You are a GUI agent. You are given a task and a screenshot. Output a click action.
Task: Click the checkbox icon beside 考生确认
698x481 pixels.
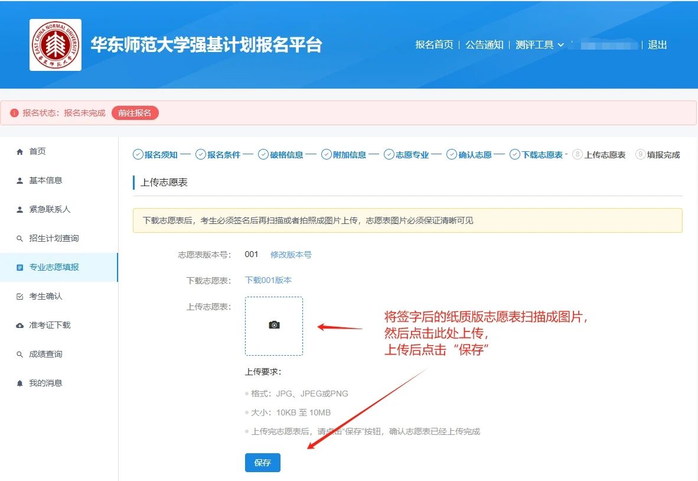pyautogui.click(x=20, y=297)
